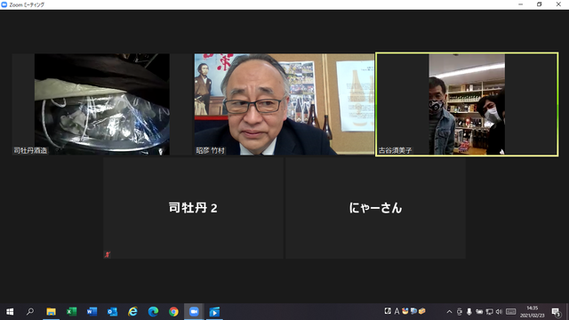Screen dimensions: 569x320
Task: Launch Excel from the taskbar
Action: pyautogui.click(x=71, y=312)
